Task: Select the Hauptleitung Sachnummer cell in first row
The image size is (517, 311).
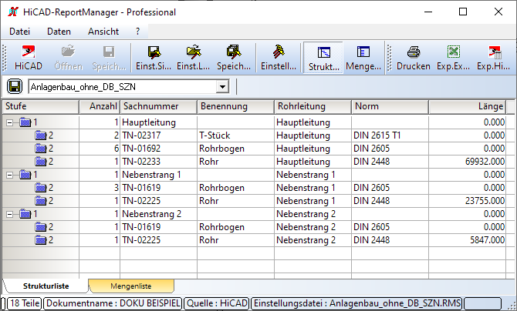Action: (x=158, y=122)
